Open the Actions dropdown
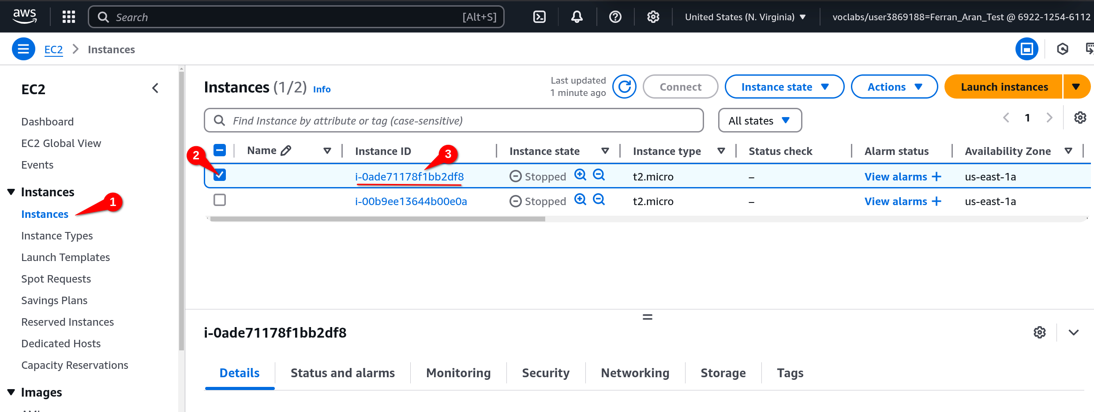 (894, 86)
